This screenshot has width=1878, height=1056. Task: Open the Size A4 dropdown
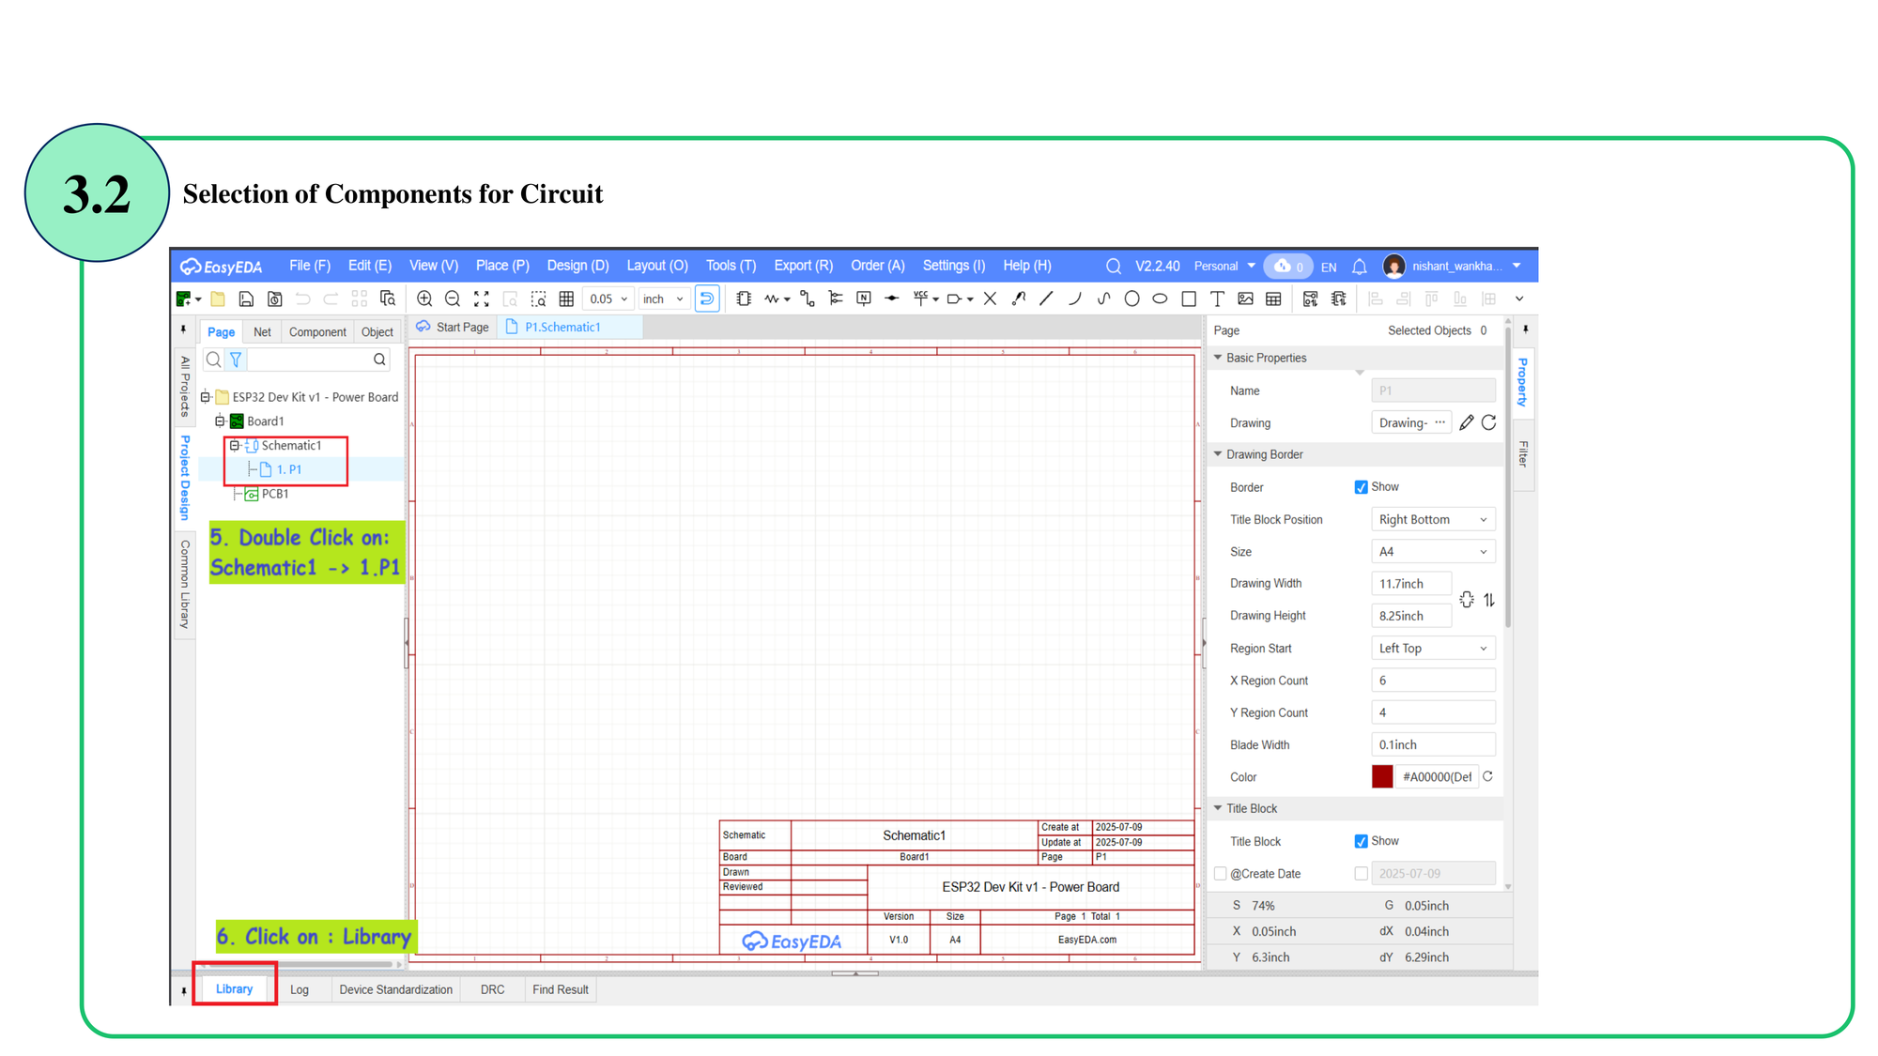click(x=1433, y=552)
